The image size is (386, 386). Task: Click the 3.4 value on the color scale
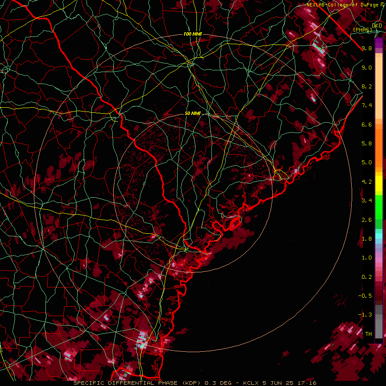[367, 201]
